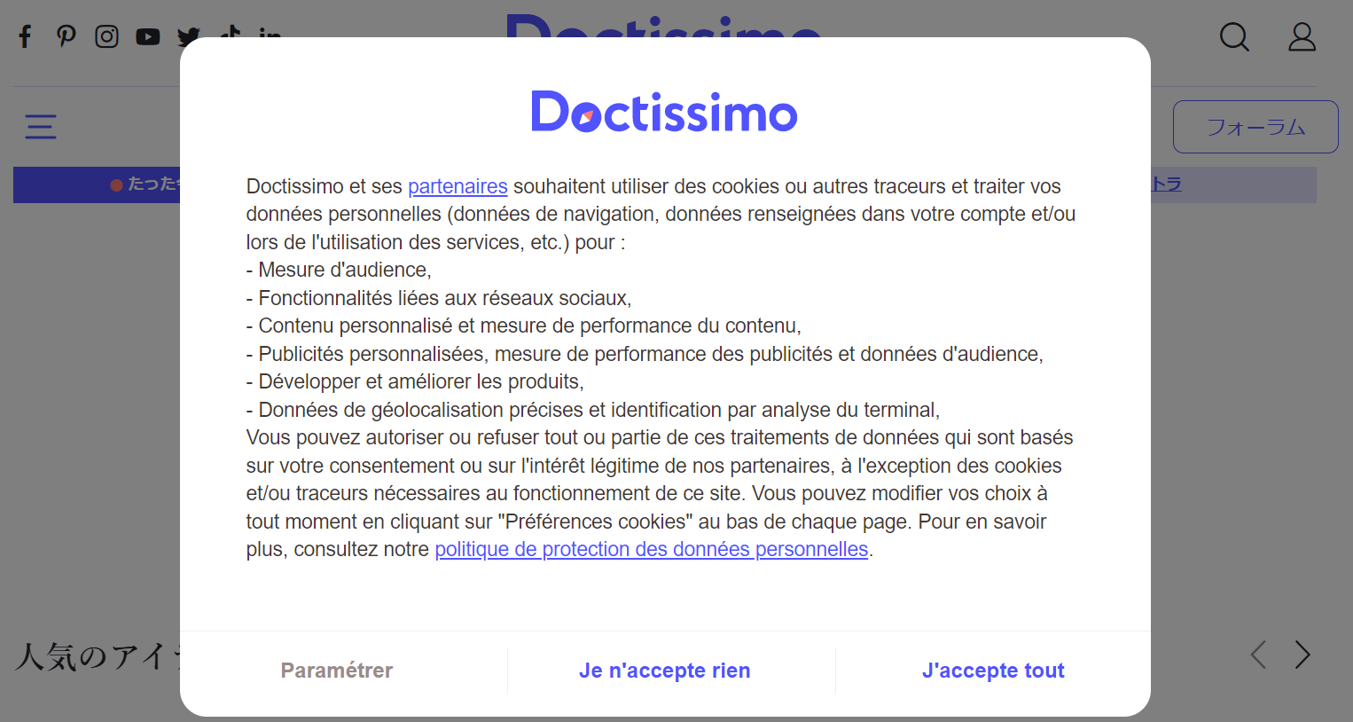This screenshot has height=722, width=1353.
Task: Click the Doctissimo logo in the dialog
Action: (664, 112)
